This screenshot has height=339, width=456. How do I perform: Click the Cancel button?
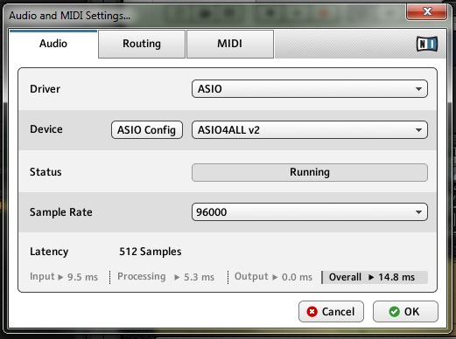click(331, 312)
